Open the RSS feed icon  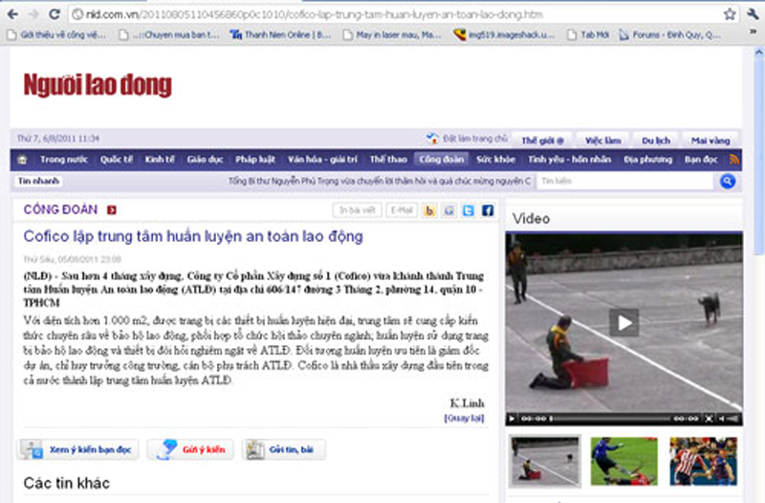point(735,160)
